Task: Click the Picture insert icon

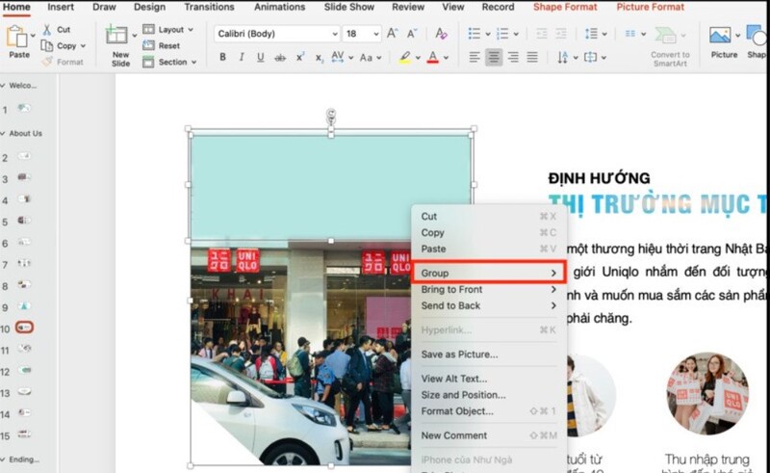Action: coord(720,36)
